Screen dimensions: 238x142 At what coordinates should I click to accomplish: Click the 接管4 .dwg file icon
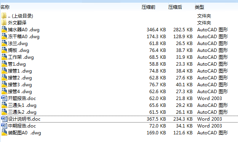(4, 92)
